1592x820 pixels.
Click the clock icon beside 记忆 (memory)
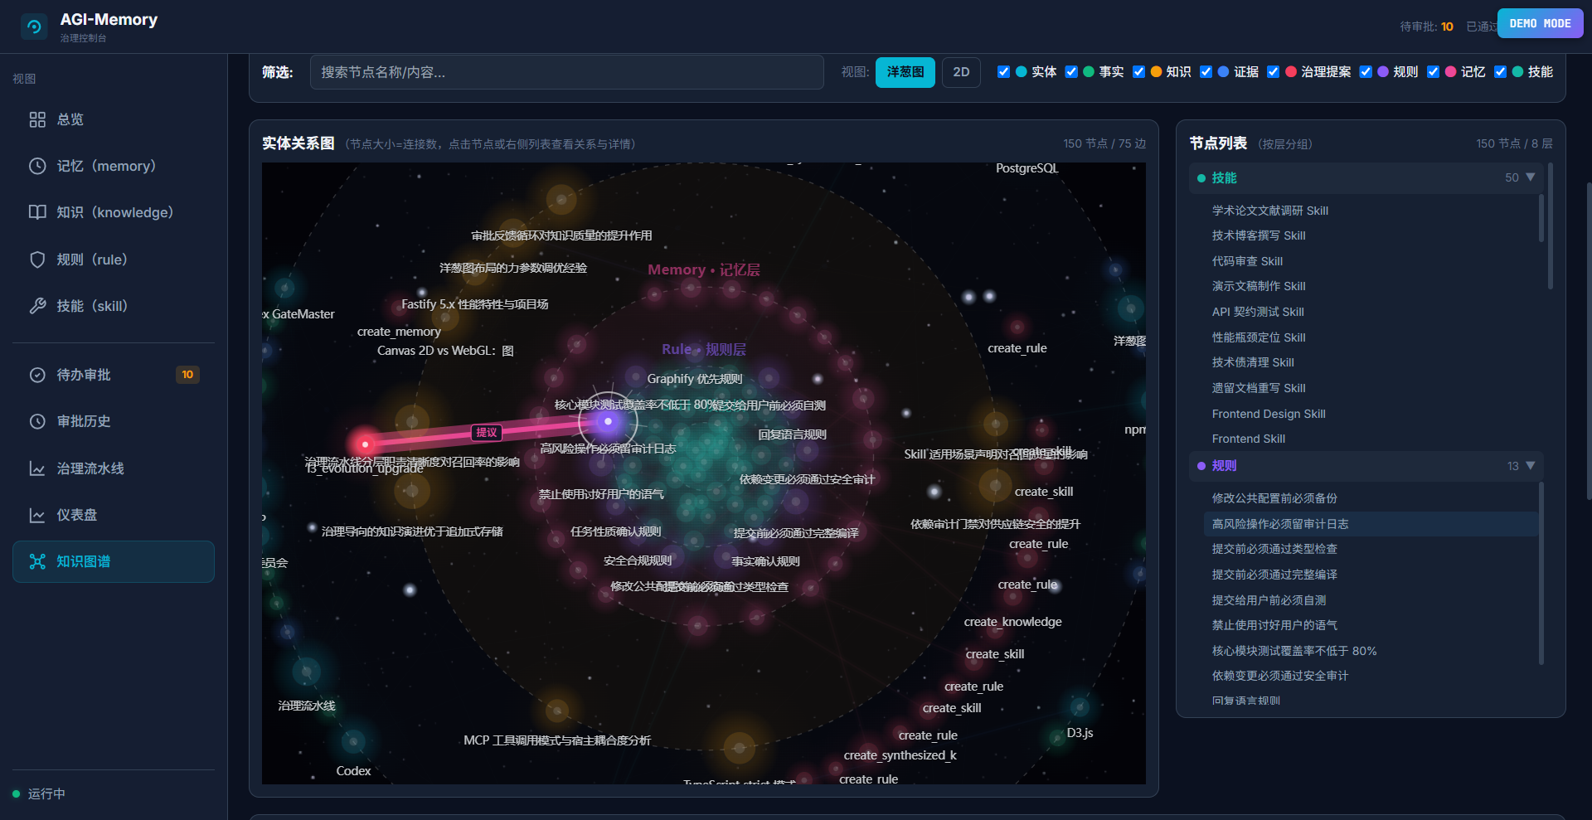(37, 166)
